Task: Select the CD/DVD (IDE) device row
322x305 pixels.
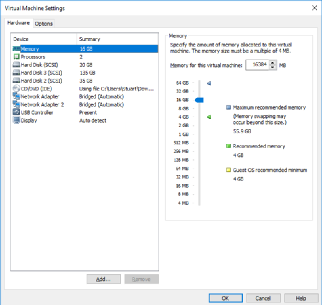Action: [x=85, y=89]
